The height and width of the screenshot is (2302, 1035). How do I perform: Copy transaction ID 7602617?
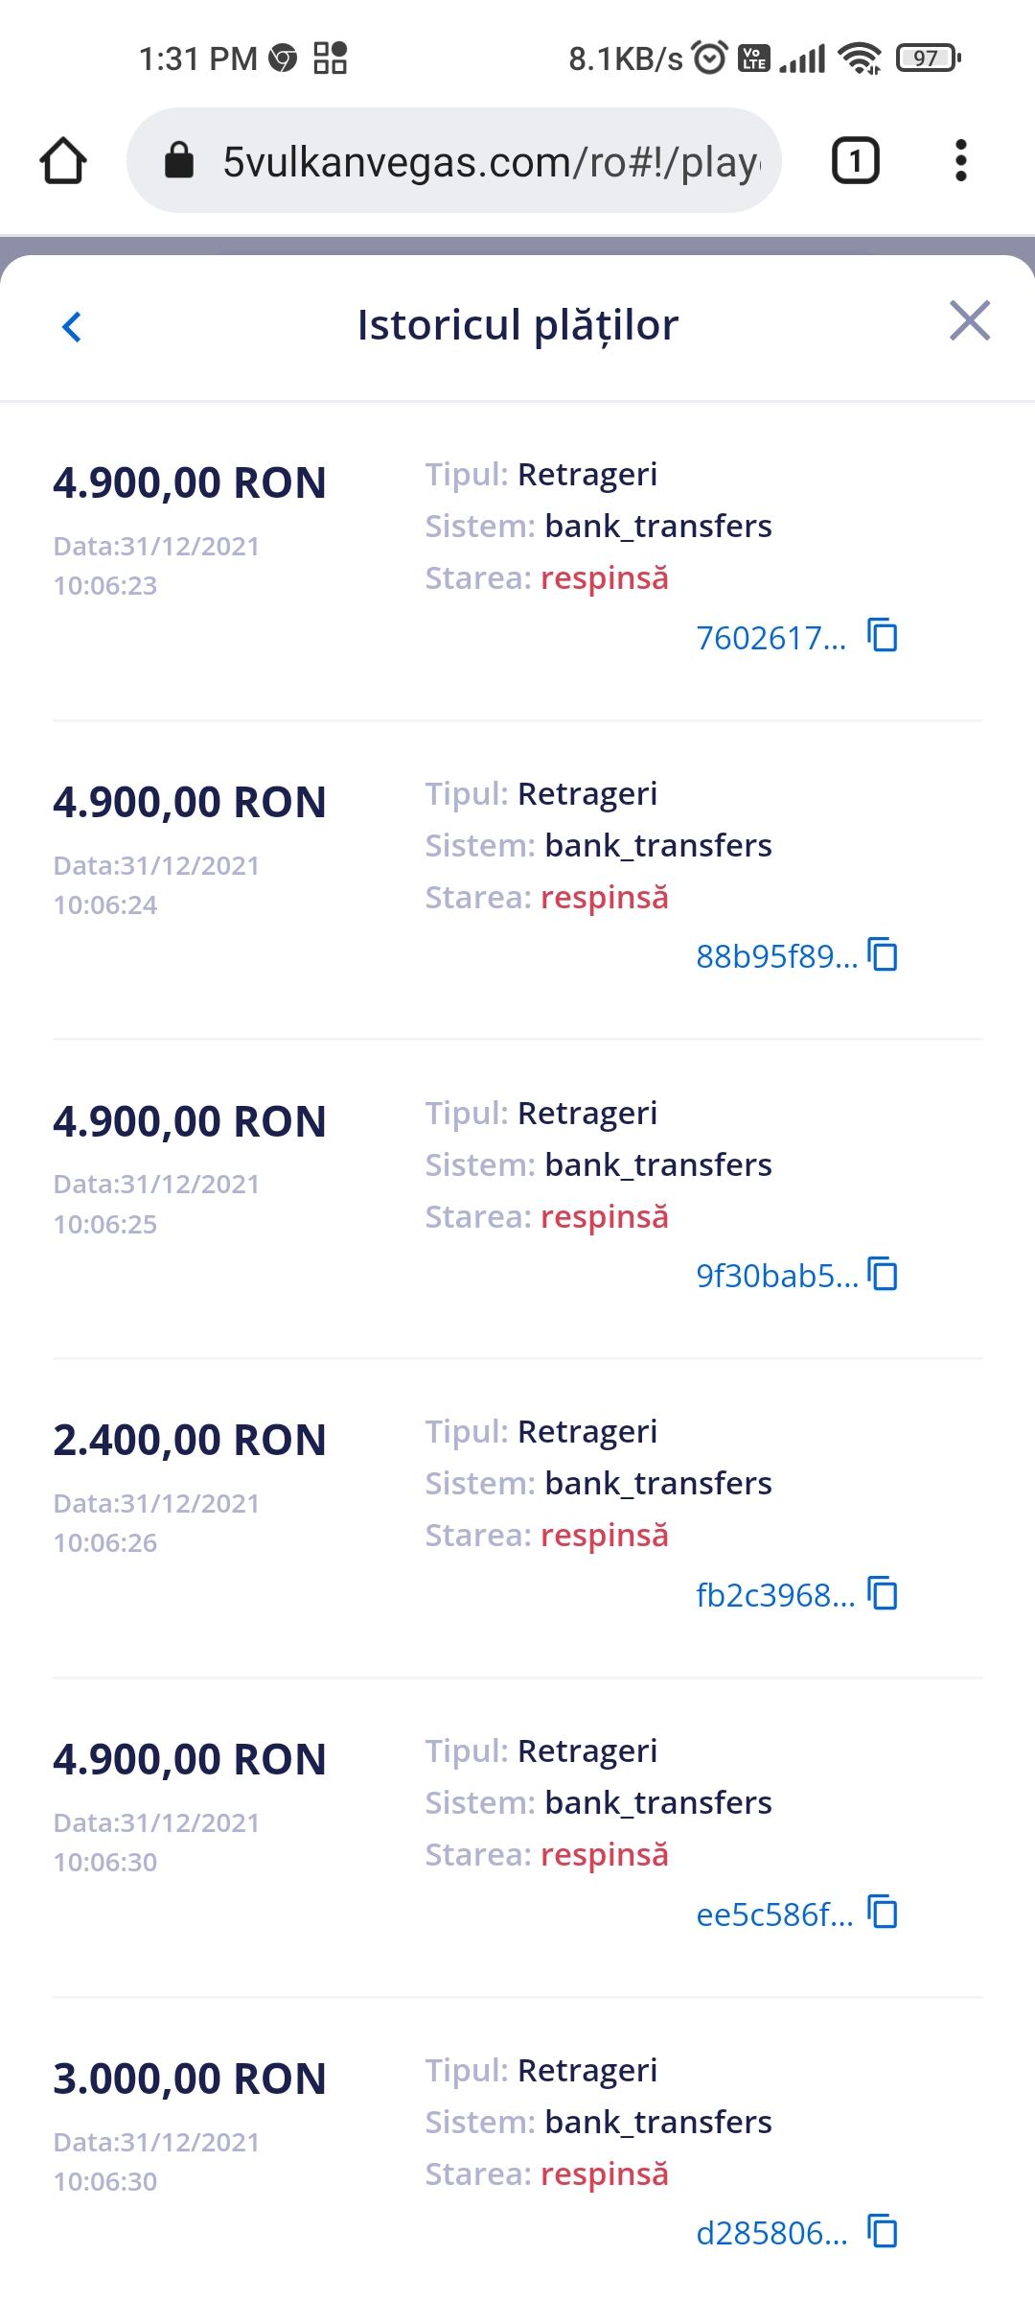(883, 635)
